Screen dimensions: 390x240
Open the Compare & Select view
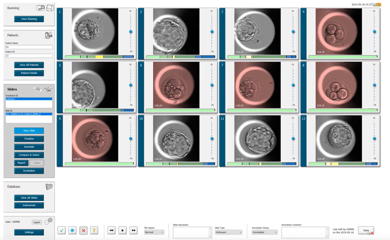(29, 155)
